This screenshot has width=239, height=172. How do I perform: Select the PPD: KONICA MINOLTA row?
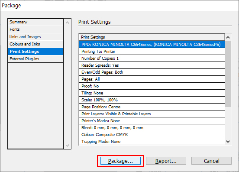click(x=152, y=44)
